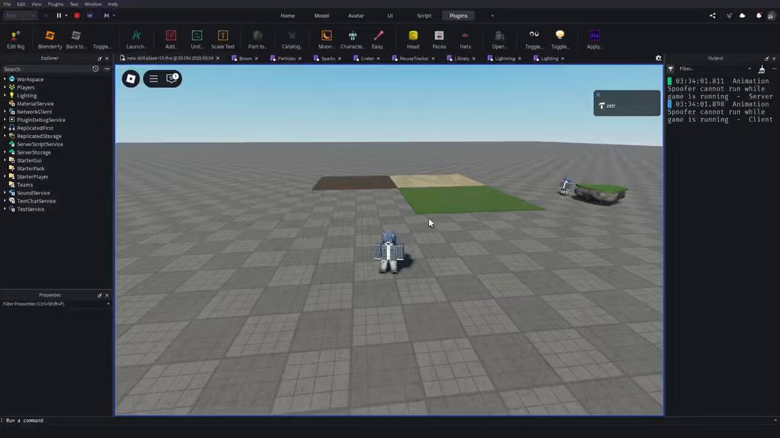This screenshot has height=438, width=780.
Task: Open the Faces plugin
Action: pyautogui.click(x=439, y=39)
